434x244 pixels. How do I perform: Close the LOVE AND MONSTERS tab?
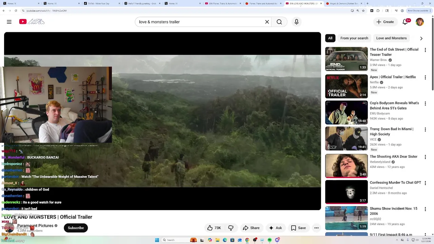[x=321, y=3]
